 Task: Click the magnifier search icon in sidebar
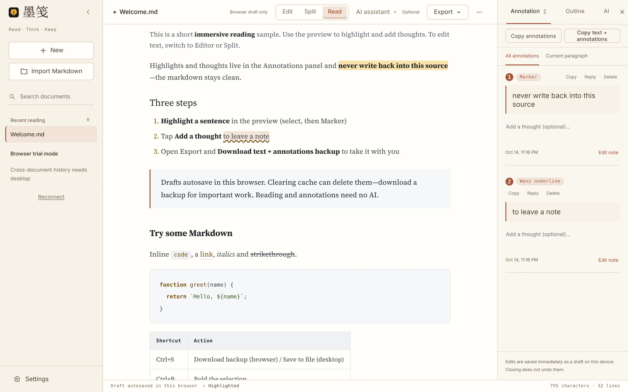click(x=12, y=97)
